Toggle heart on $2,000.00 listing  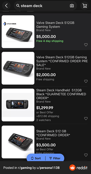tap(86, 81)
